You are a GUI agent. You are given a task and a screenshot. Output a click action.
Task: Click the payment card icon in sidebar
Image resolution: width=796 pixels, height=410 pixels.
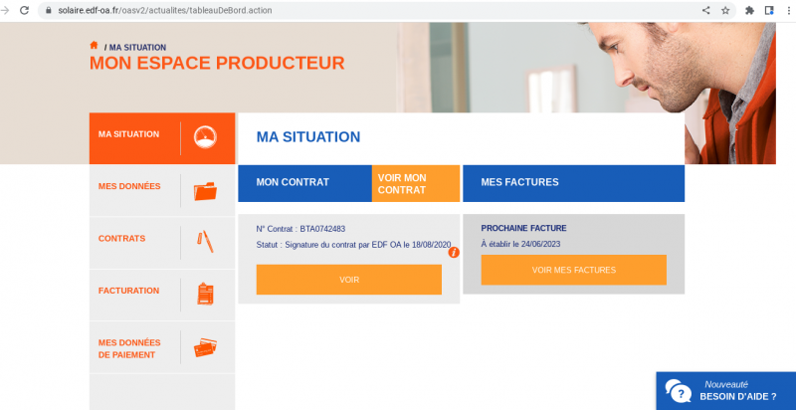pyautogui.click(x=206, y=347)
